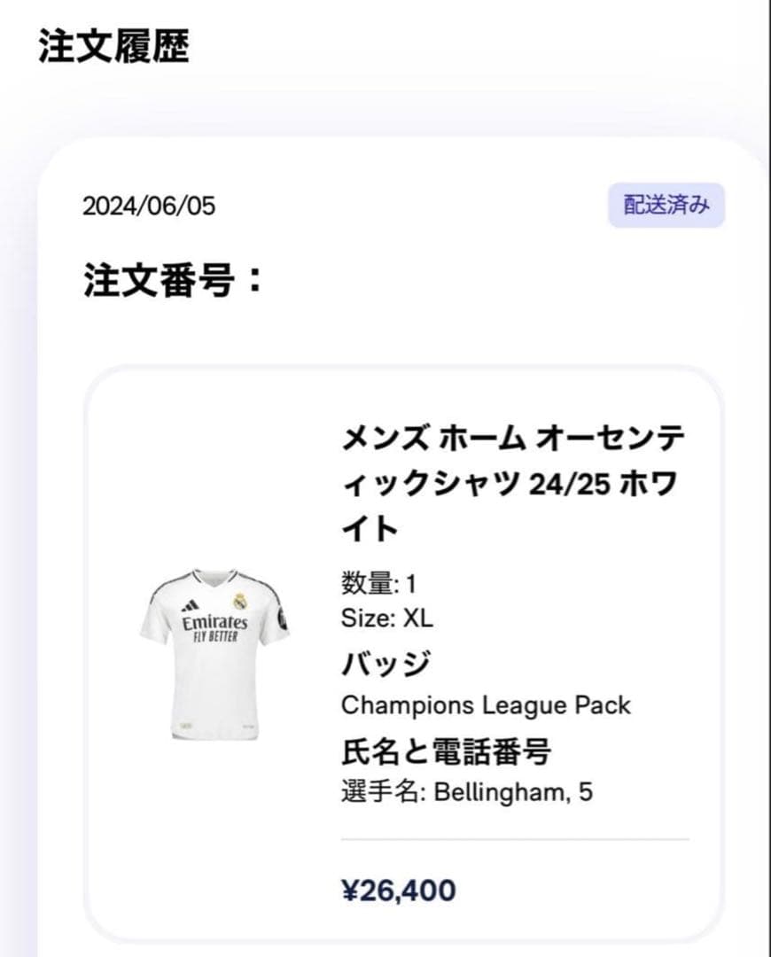Click the Emirates sponsor logo on the jersey
771x957 pixels.
pyautogui.click(x=214, y=623)
